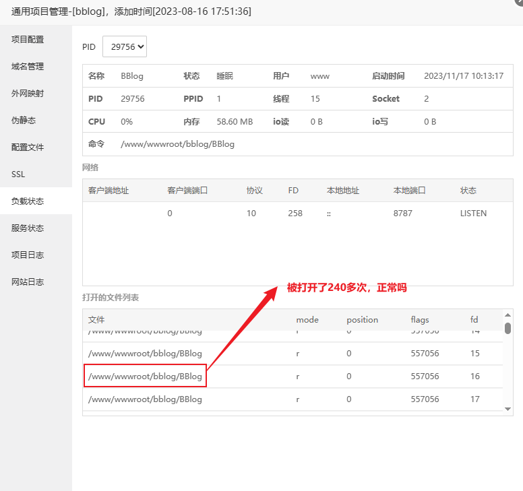Click the file list scroll up arrow

point(507,315)
